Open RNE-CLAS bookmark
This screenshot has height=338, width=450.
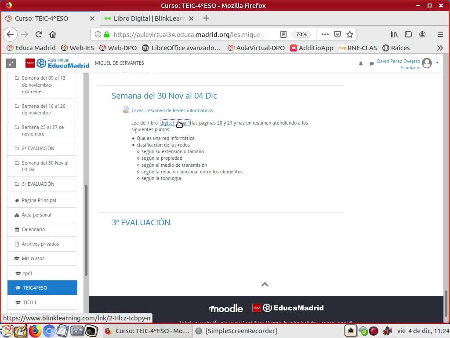click(358, 48)
